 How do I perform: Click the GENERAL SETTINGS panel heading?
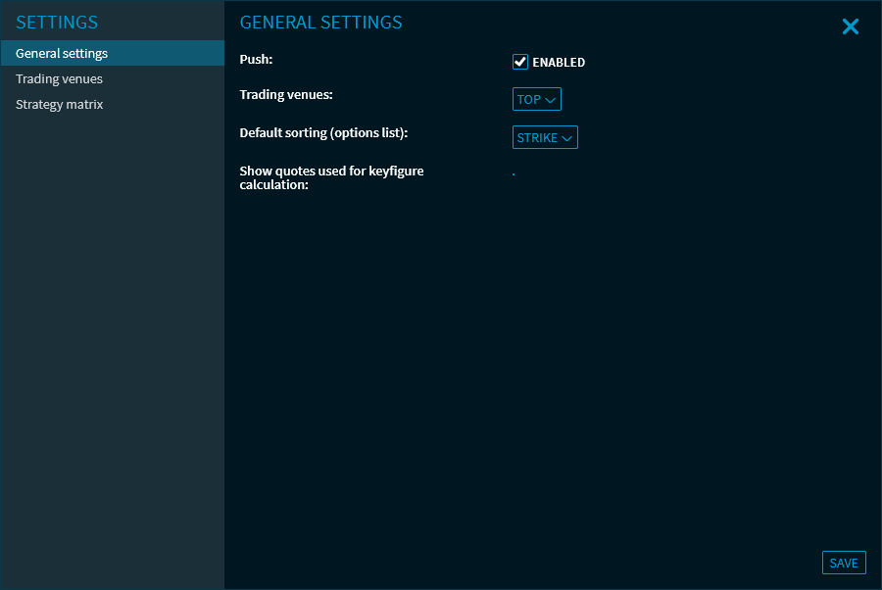tap(320, 23)
